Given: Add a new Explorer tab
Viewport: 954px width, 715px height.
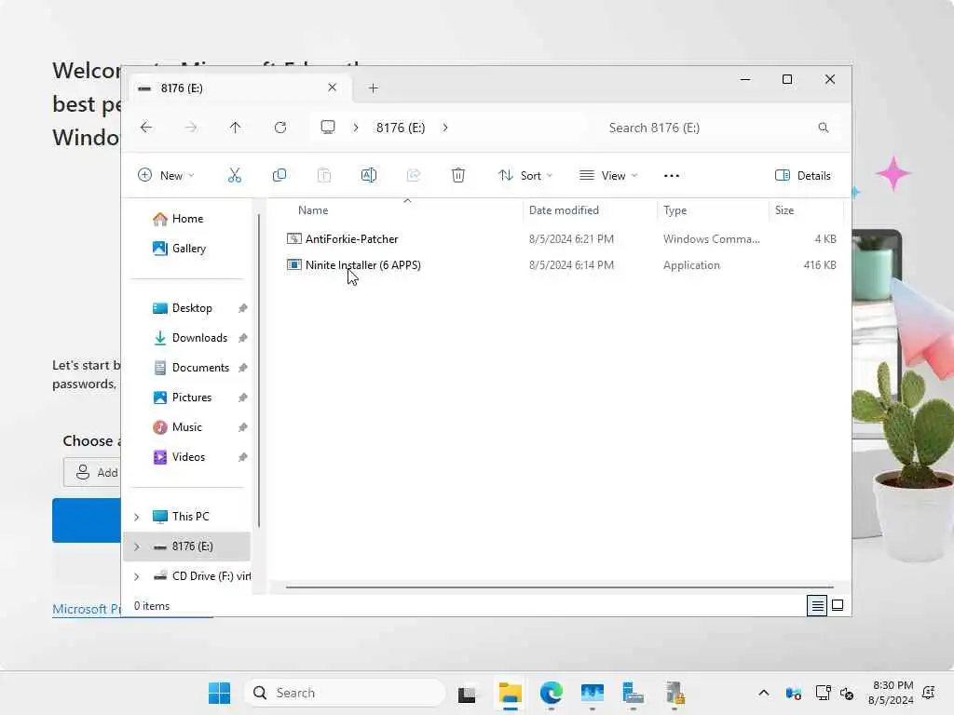Looking at the screenshot, I should click(374, 88).
